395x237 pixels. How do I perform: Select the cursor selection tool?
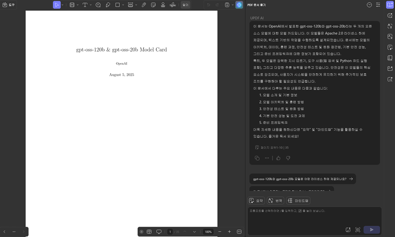tap(57, 5)
